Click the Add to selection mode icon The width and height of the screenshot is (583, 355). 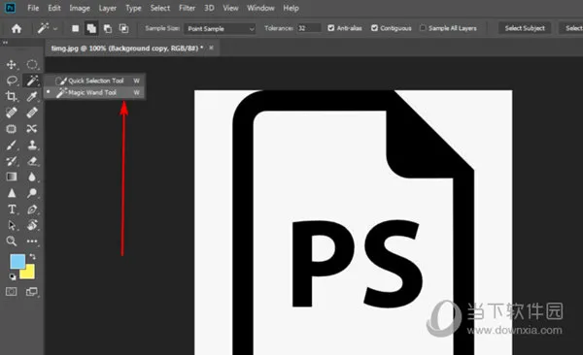[91, 28]
